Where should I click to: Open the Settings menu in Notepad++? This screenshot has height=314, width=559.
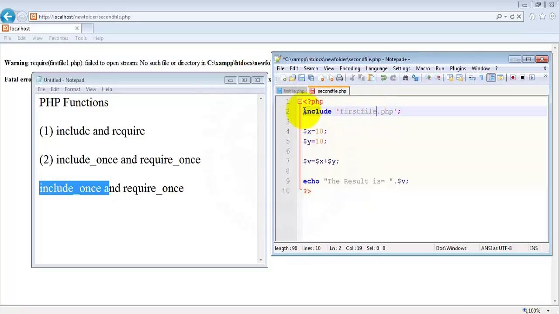click(x=401, y=68)
